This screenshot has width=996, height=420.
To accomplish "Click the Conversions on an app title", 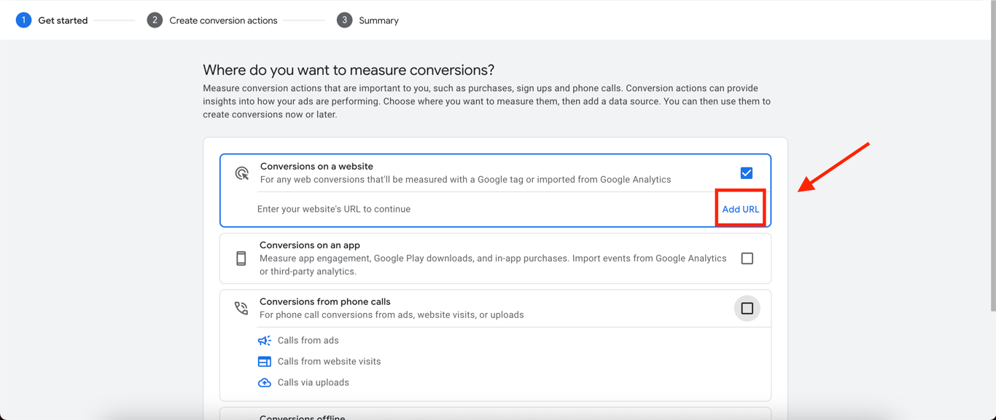I will (309, 245).
